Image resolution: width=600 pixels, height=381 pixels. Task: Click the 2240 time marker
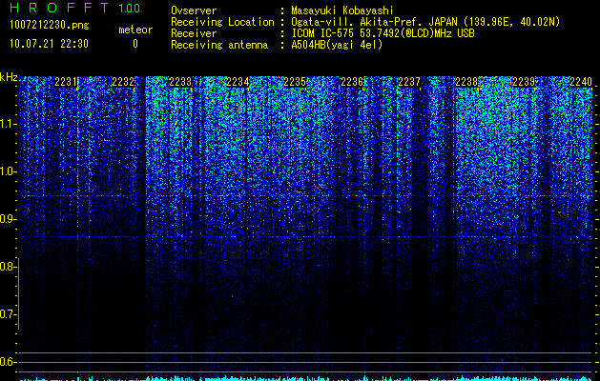(581, 82)
